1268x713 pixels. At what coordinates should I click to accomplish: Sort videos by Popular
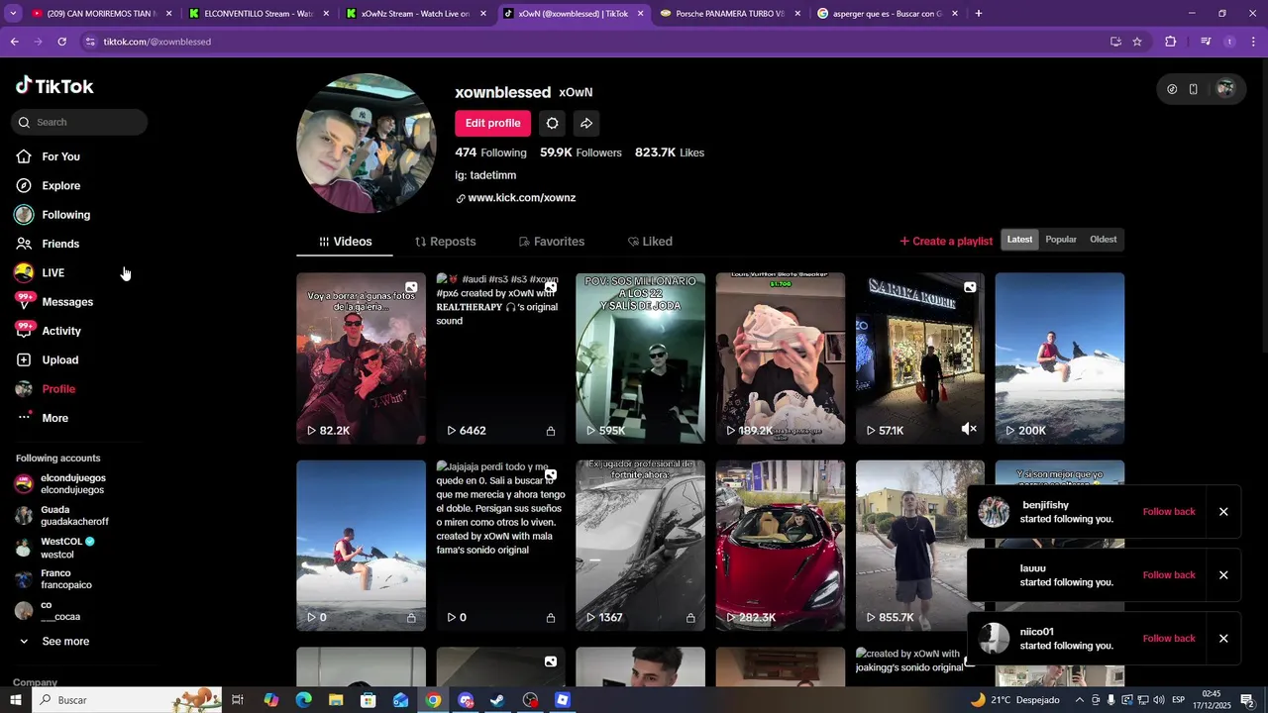pos(1061,240)
